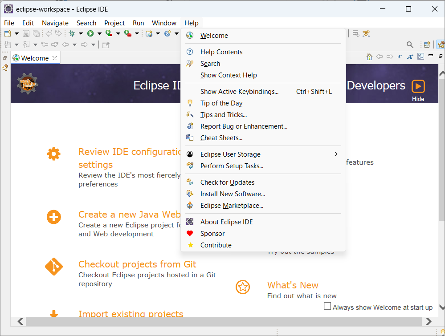The width and height of the screenshot is (445, 336).
Task: Select Install New Software menu item
Action: pyautogui.click(x=263, y=194)
